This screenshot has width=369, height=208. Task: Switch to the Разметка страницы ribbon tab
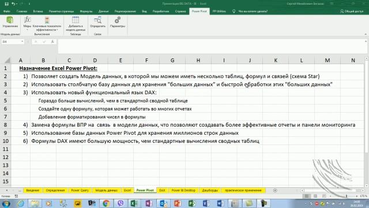(62, 11)
